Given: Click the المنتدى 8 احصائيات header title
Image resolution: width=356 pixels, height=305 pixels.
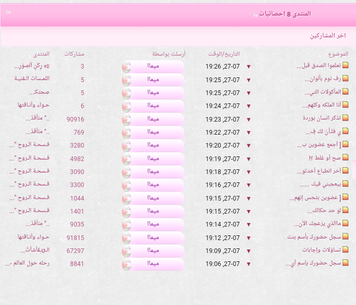Looking at the screenshot, I should click(284, 14).
